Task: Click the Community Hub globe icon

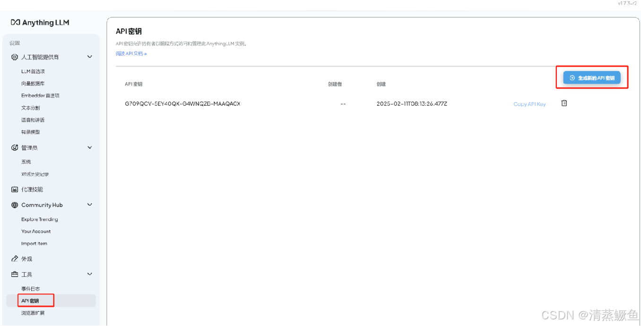Action: pos(15,205)
